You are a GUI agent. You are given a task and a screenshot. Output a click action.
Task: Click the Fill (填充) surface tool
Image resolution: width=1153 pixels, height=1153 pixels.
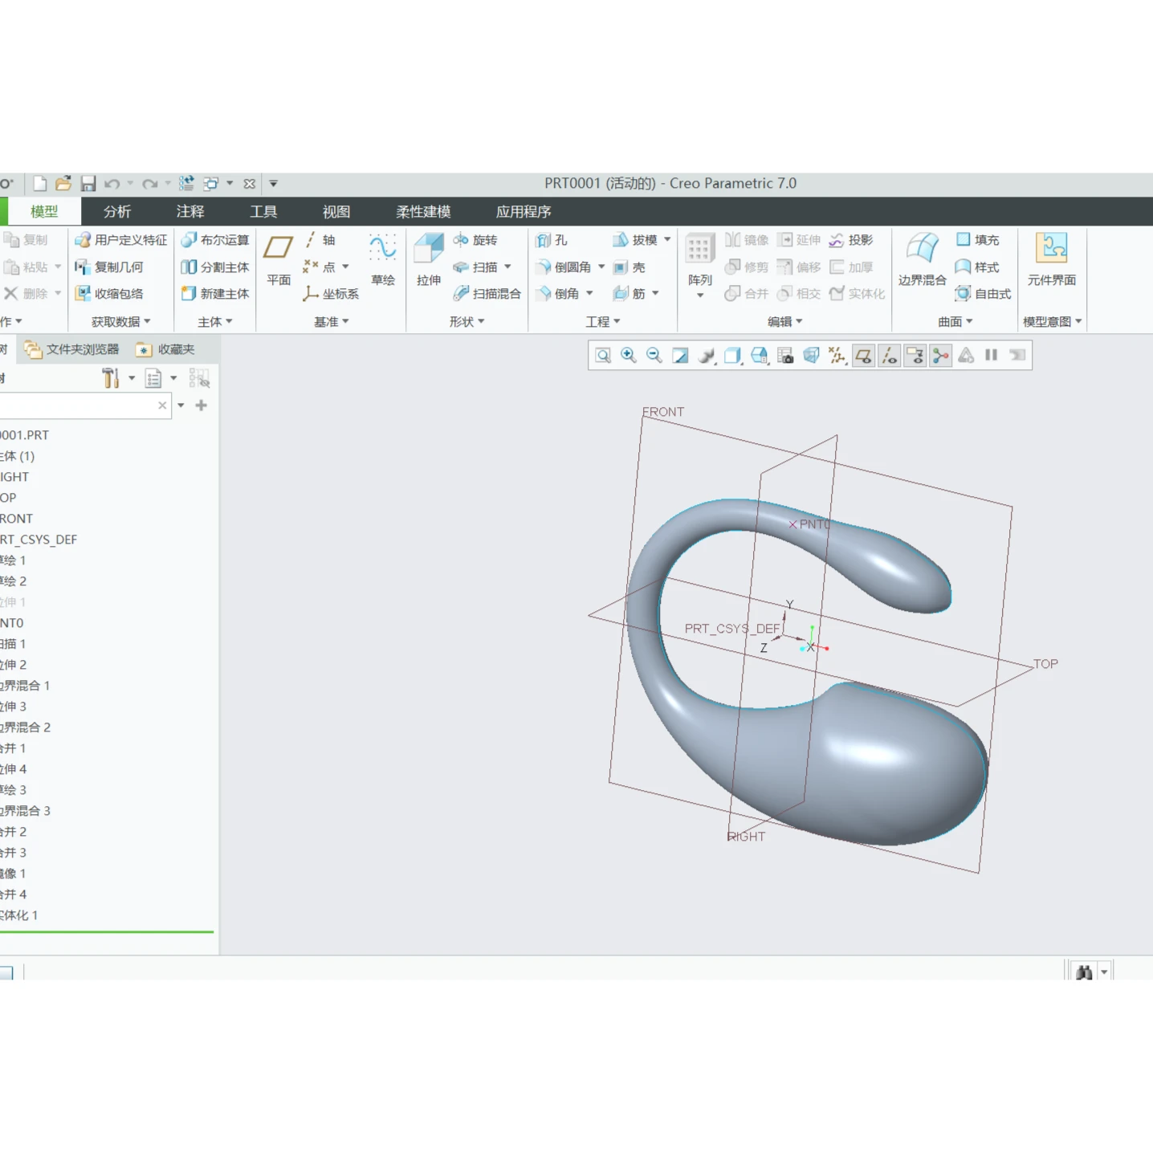point(977,240)
